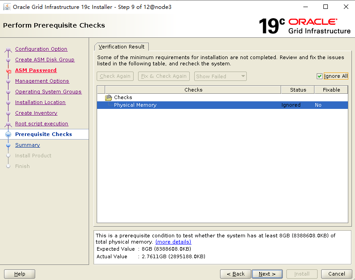Click the Java installer icon in title bar
This screenshot has height=280, width=355.
7,7
